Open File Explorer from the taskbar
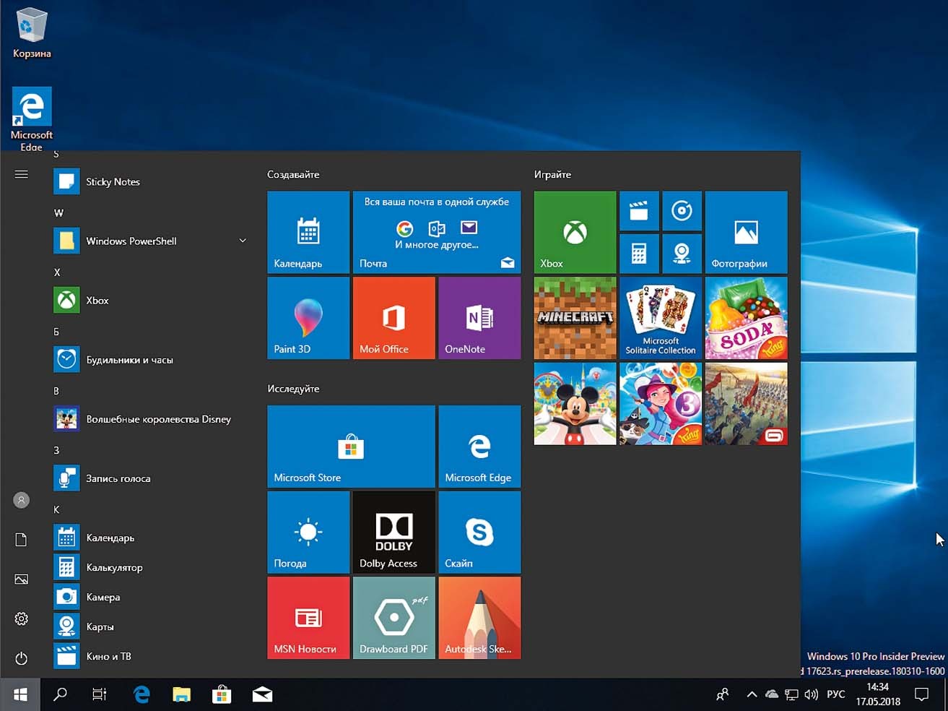The height and width of the screenshot is (711, 948). [181, 694]
